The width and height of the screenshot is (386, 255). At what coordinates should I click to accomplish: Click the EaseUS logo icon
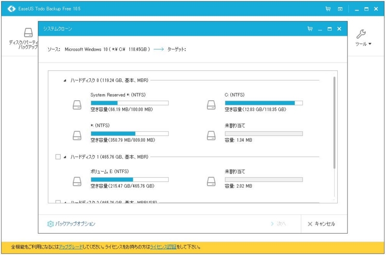pyautogui.click(x=11, y=9)
